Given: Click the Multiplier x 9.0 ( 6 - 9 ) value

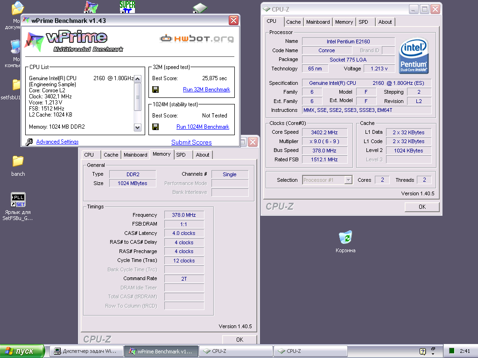Looking at the screenshot, I should [x=324, y=141].
